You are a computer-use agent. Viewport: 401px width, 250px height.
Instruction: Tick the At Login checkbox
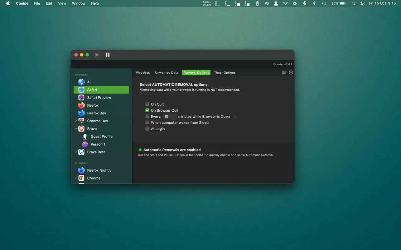(147, 129)
